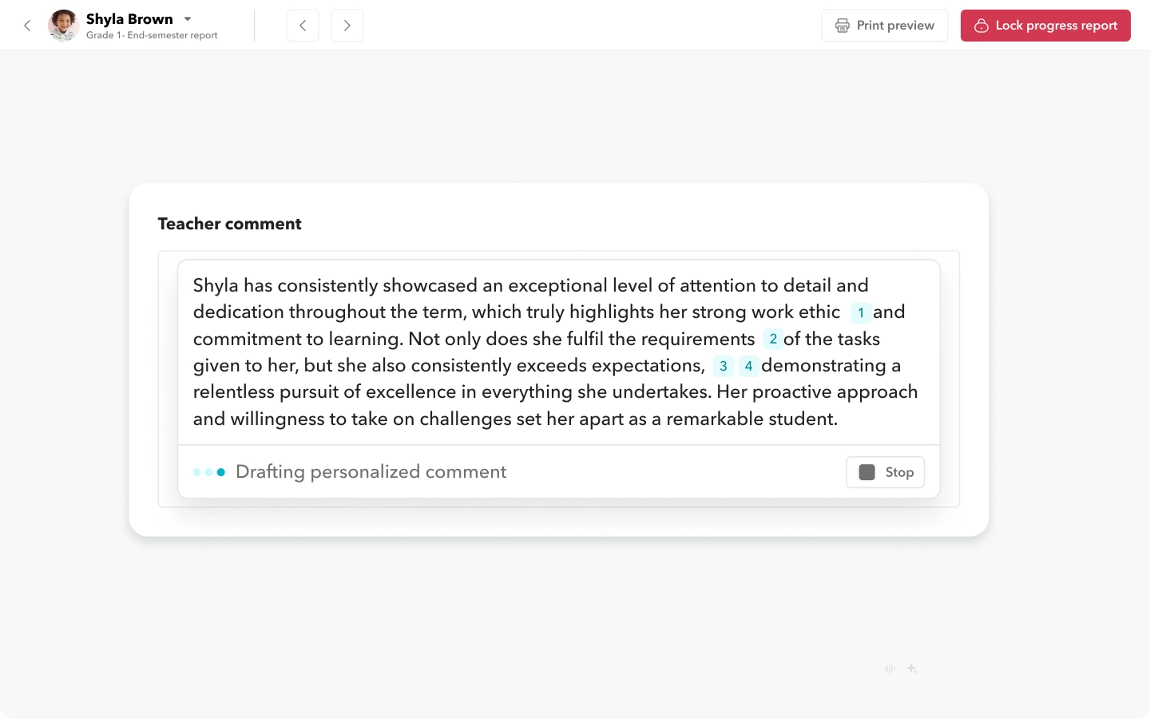Screen dimensions: 1150x719
Task: Click the stop square icon
Action: pyautogui.click(x=866, y=472)
